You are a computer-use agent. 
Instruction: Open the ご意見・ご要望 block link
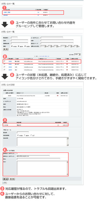tap(7, 12)
